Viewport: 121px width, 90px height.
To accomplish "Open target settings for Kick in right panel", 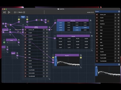I will click(x=118, y=27).
